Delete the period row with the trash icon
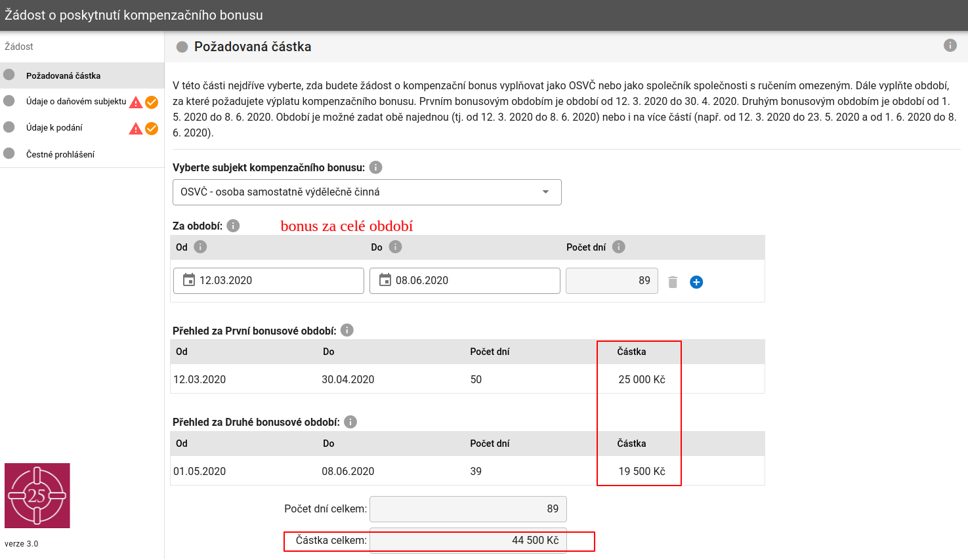Viewport: 968px width, 559px height. pyautogui.click(x=673, y=282)
